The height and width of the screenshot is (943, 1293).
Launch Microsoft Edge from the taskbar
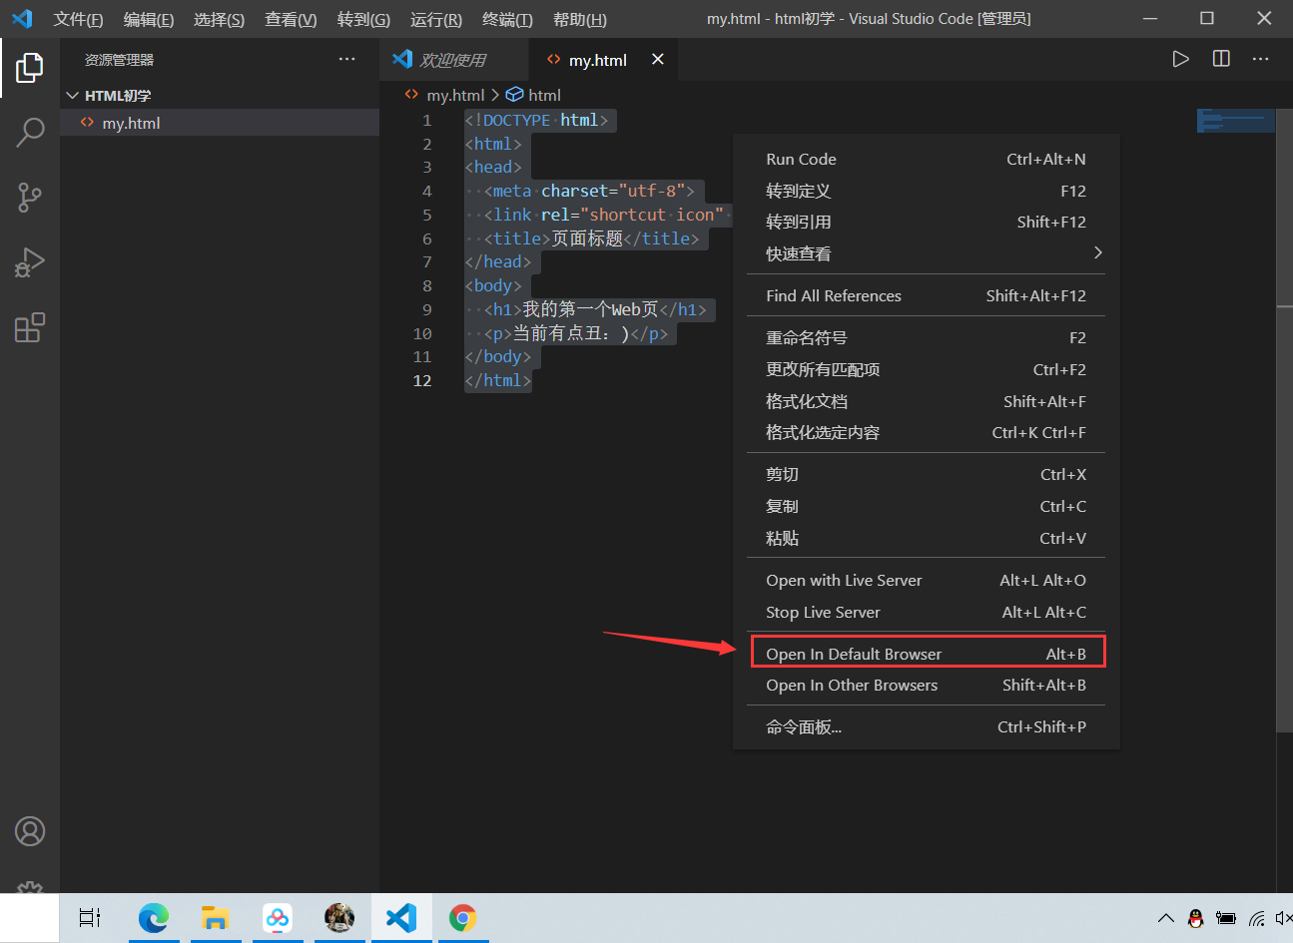click(153, 917)
